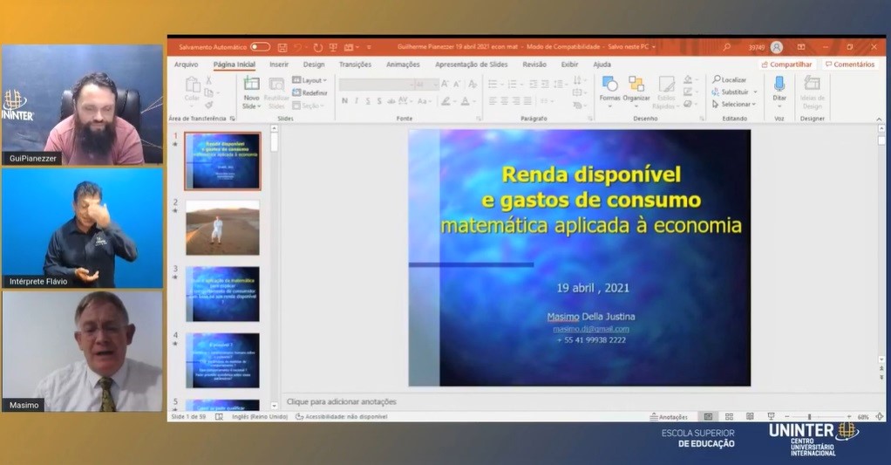Screen dimensions: 891x465
Task: Open the Substituir dropdown arrow
Action: click(755, 92)
